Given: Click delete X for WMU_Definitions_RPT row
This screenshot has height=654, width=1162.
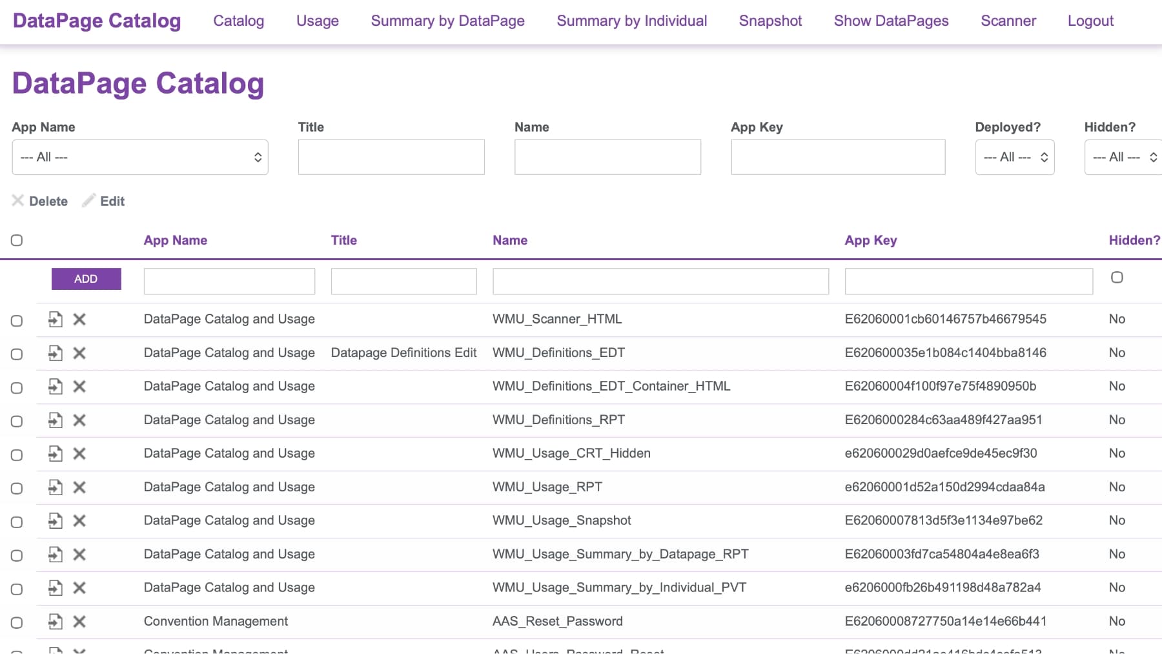Looking at the screenshot, I should click(x=79, y=420).
